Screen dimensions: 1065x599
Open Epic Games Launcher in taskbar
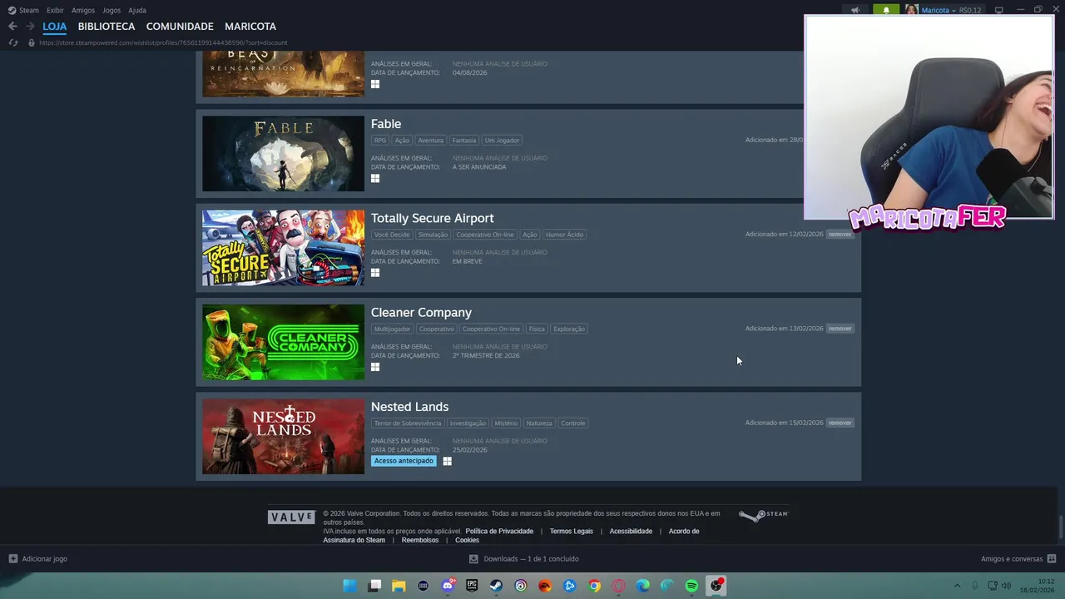click(472, 586)
